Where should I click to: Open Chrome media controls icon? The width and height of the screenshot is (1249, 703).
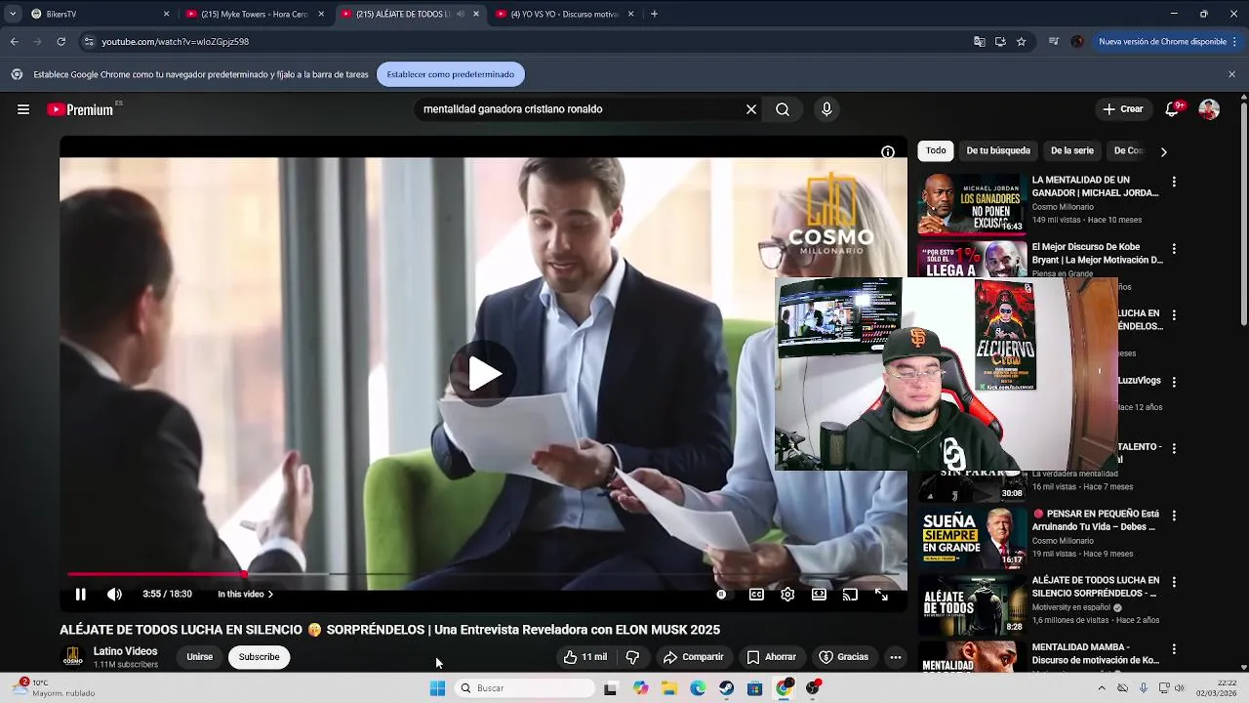1054,42
